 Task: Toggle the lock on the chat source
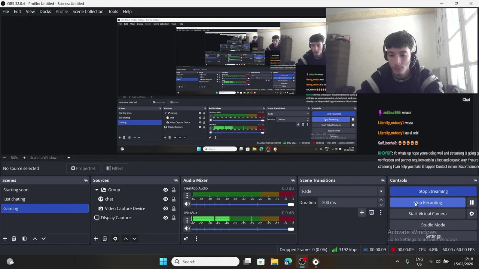coord(174,199)
